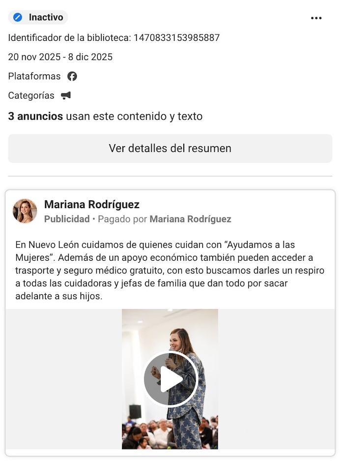This screenshot has height=463, width=344.
Task: Click the date range 20 nov – 8 dic 2025
Action: [x=60, y=57]
